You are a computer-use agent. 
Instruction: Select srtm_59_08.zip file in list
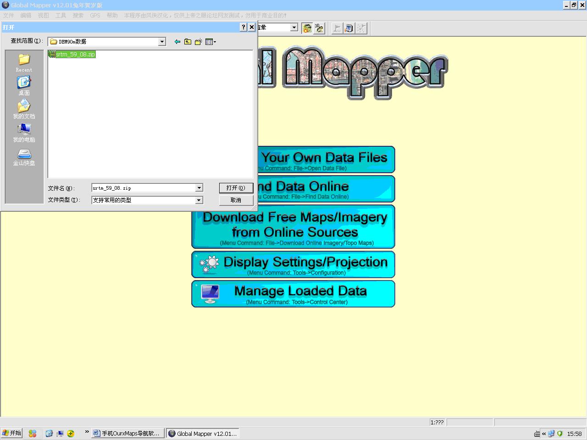(x=72, y=54)
